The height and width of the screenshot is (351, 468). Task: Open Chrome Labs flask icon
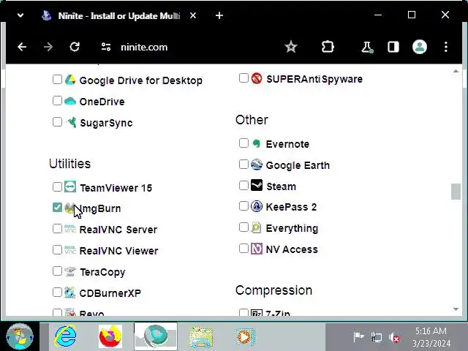coord(367,47)
